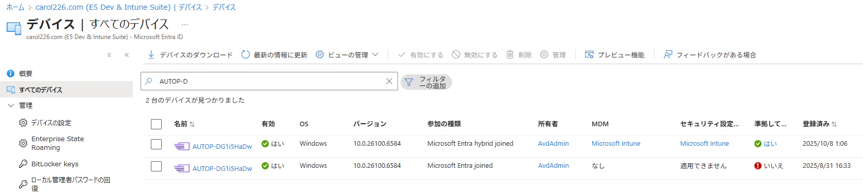The image size is (863, 194).
Task: Click the Enterprise State Roaming gear icon
Action: click(23, 143)
